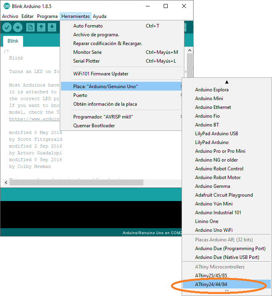
Task: Click the editor vertical scrollbar thumb
Action: (x=190, y=65)
